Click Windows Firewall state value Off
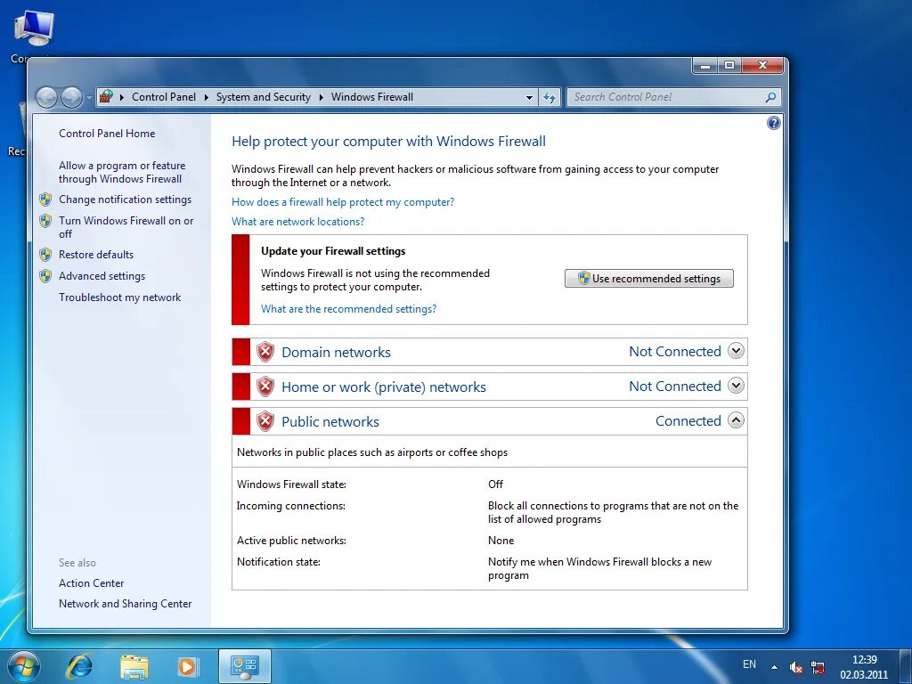The image size is (912, 684). pos(495,484)
